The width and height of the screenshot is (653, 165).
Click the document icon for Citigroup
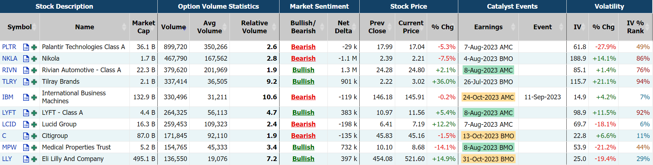click(x=26, y=136)
